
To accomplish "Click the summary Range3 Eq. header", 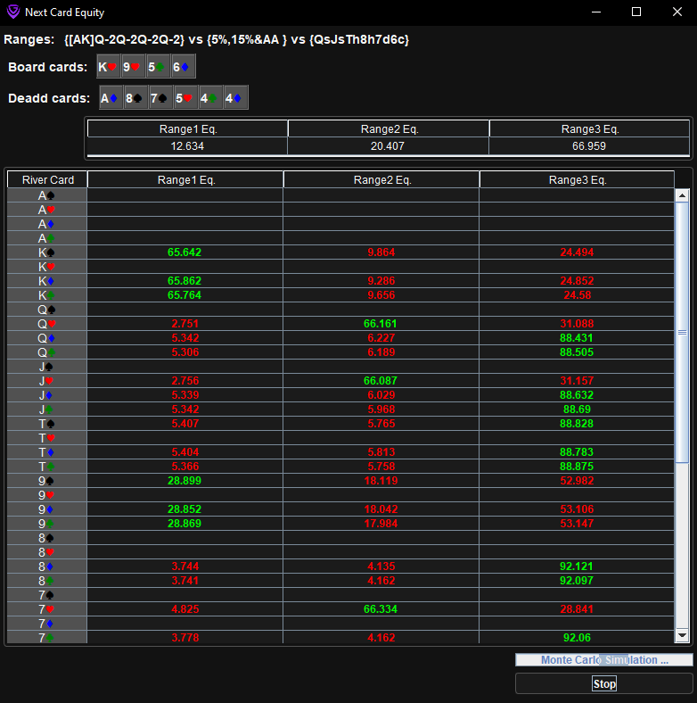I will pos(589,129).
